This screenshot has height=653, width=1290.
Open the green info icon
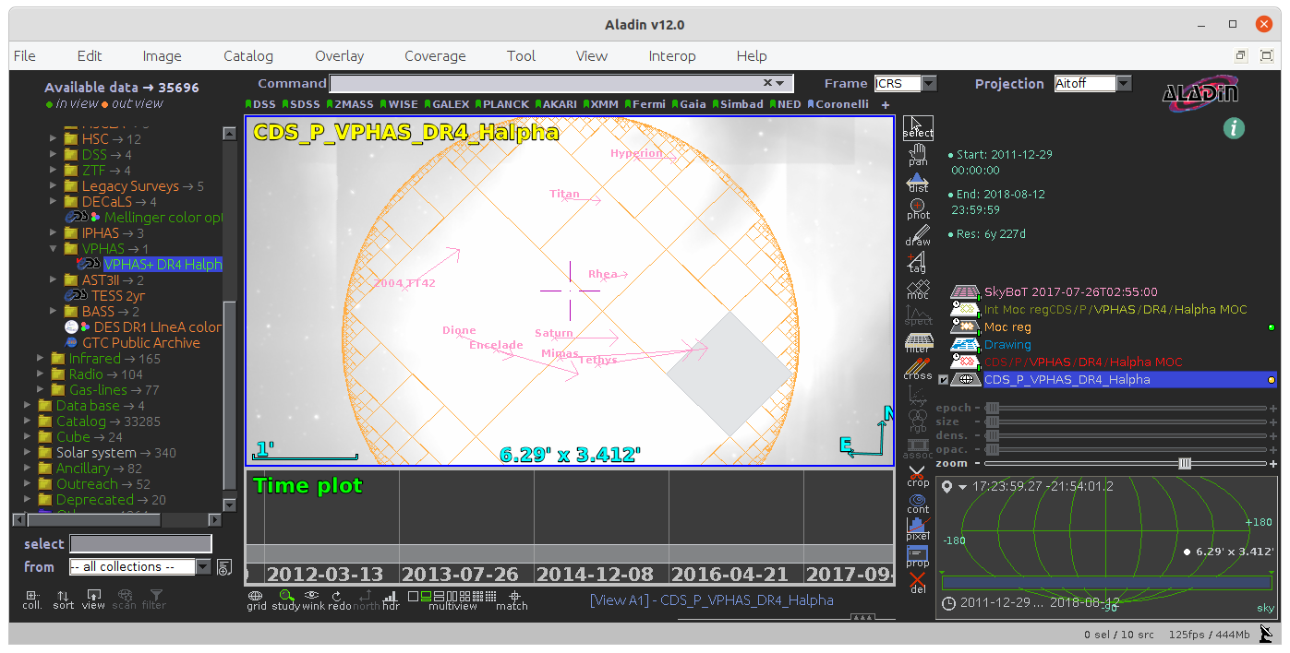tap(1234, 127)
